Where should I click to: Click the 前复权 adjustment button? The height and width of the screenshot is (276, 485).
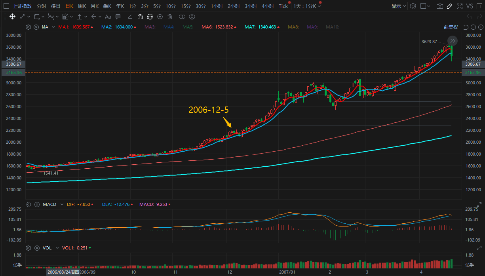tap(451, 27)
